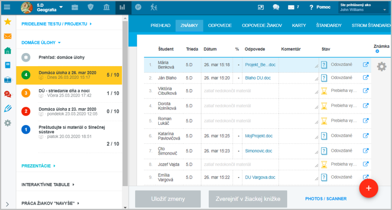
Task: Click the star favorites sidebar icon
Action: (8, 22)
